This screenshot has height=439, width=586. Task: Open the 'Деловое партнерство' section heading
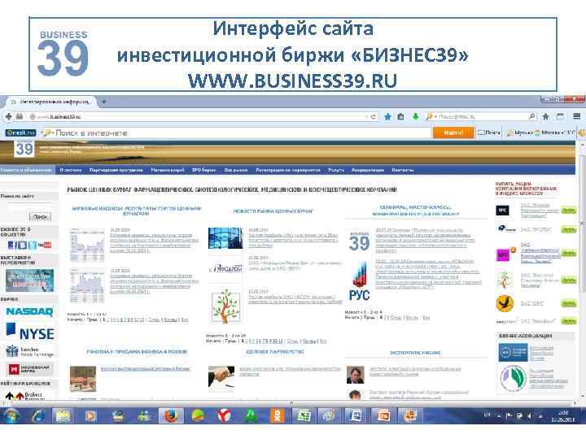tap(275, 352)
